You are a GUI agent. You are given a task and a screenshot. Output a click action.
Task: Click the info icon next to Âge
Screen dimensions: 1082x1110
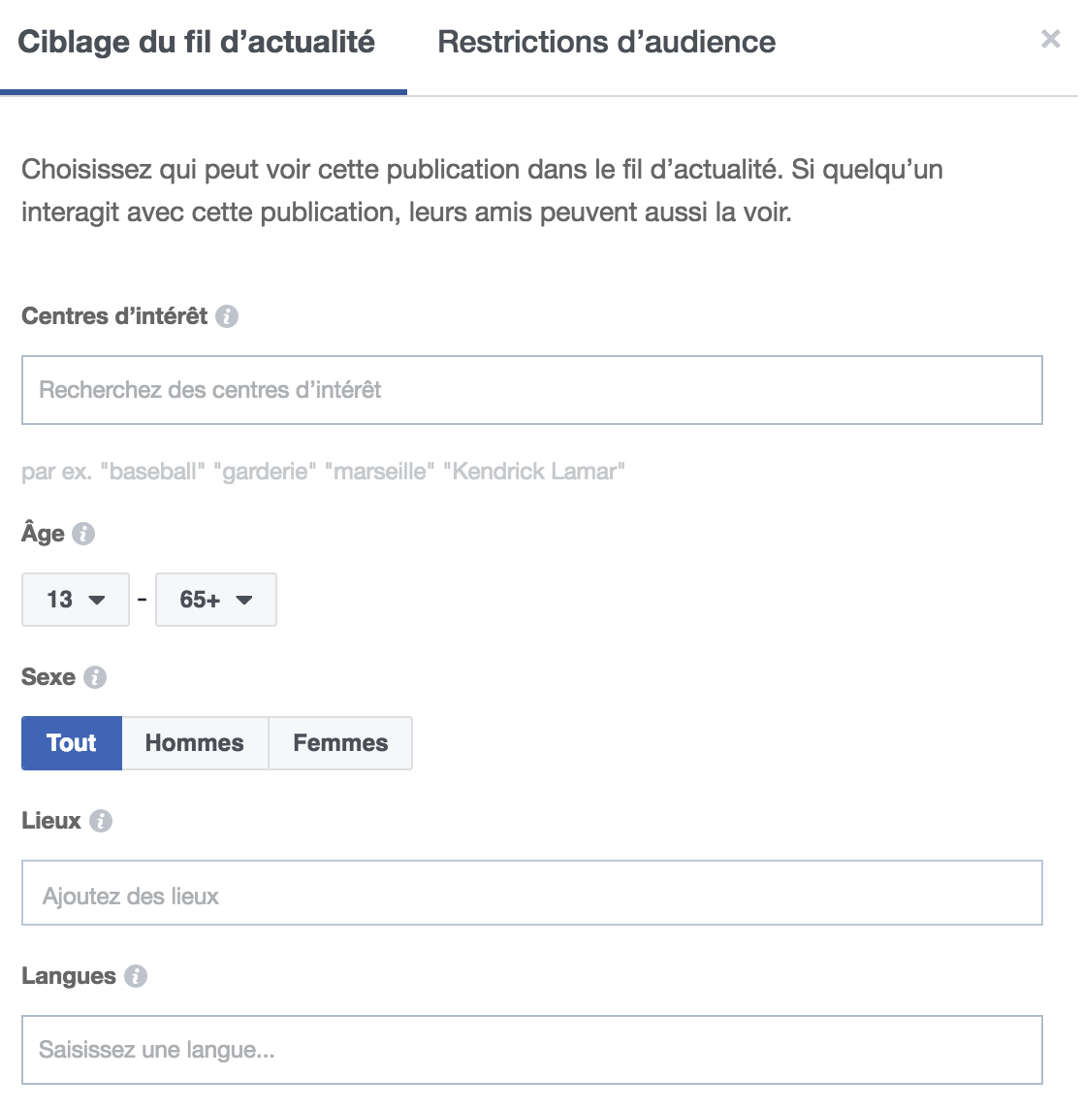click(x=84, y=534)
